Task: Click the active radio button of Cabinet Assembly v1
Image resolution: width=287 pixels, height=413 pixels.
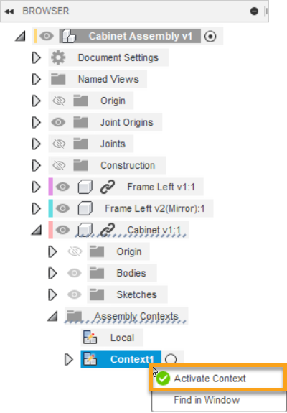Action: pyautogui.click(x=210, y=37)
